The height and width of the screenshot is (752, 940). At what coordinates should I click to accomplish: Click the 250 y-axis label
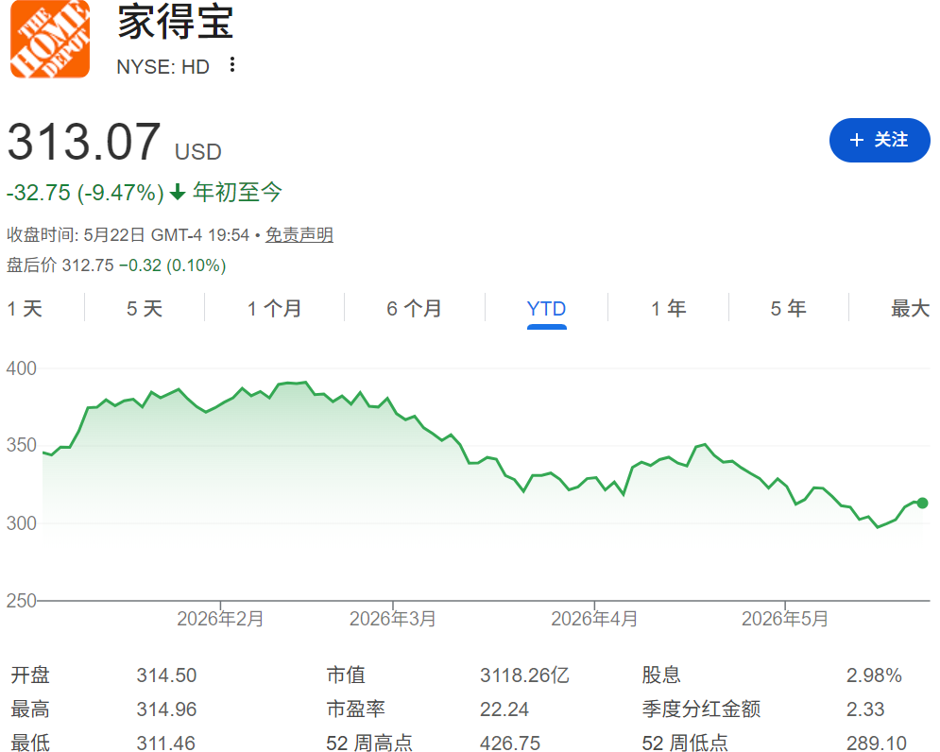pos(21,600)
